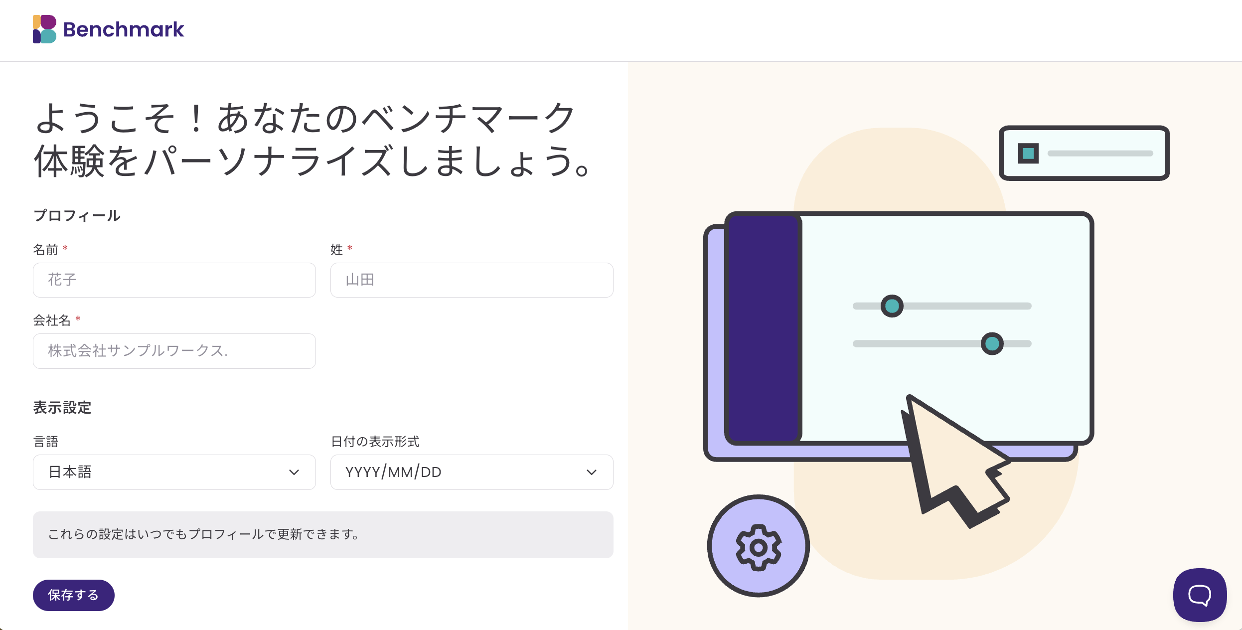Viewport: 1242px width, 630px height.
Task: Click the chevron arrow beside 日本語
Action: coord(294,472)
